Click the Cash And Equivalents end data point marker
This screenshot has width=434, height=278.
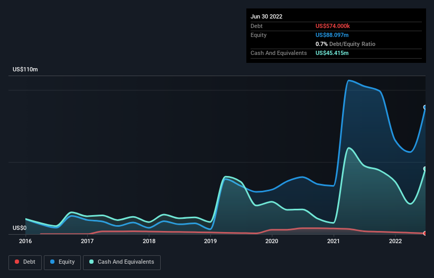coord(425,169)
